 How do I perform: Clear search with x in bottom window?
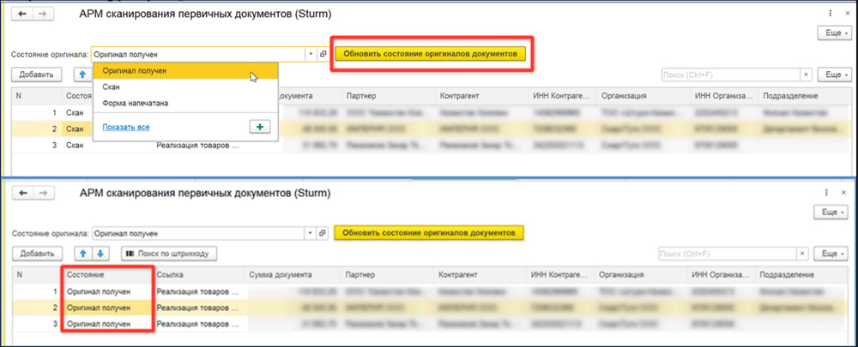point(803,254)
